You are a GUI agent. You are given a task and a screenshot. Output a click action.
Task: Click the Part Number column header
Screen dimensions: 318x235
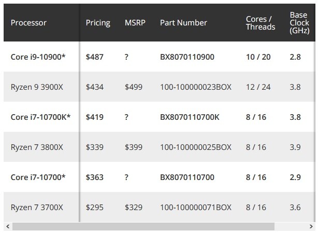(x=183, y=23)
